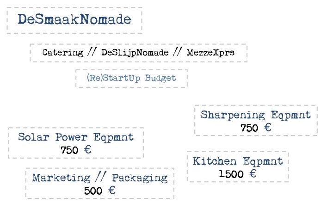Select the 1500 € amount
Screen dimensions: 333x222
tap(238, 174)
